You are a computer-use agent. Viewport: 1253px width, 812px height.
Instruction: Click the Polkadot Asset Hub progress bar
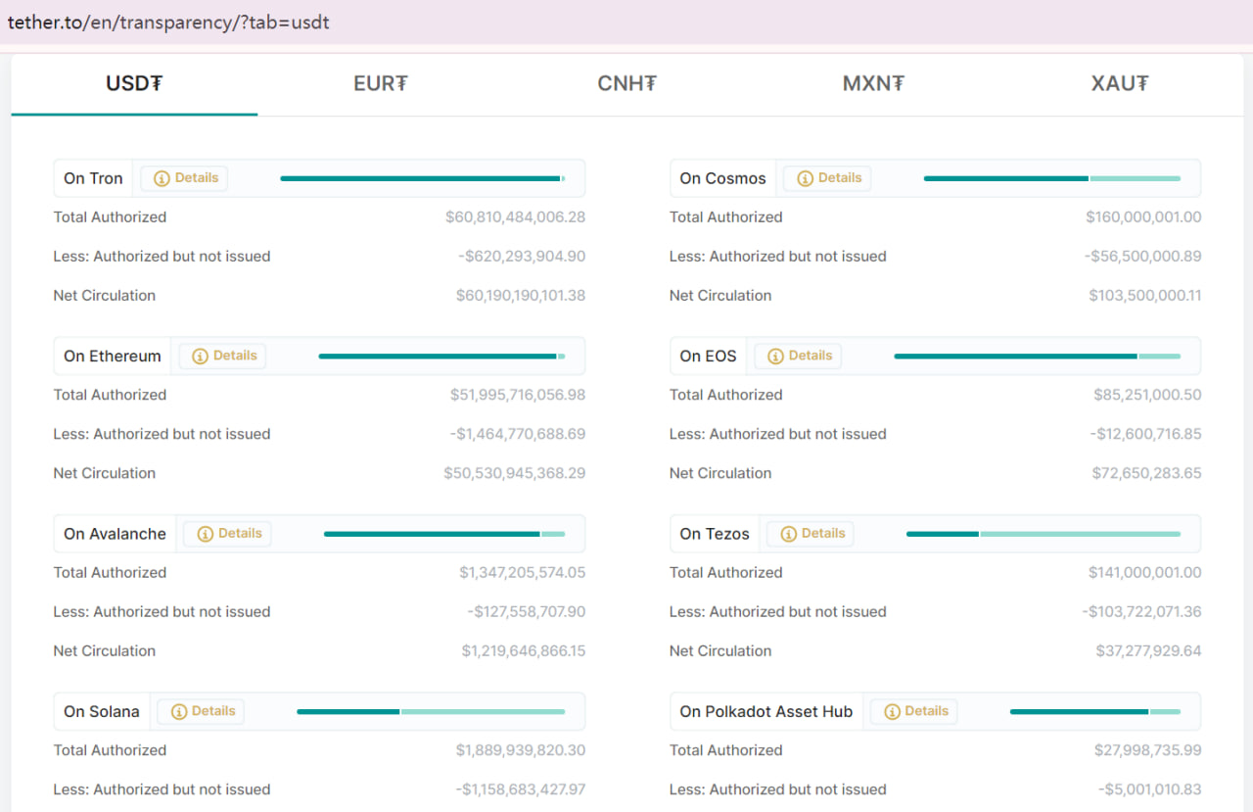pyautogui.click(x=1095, y=712)
